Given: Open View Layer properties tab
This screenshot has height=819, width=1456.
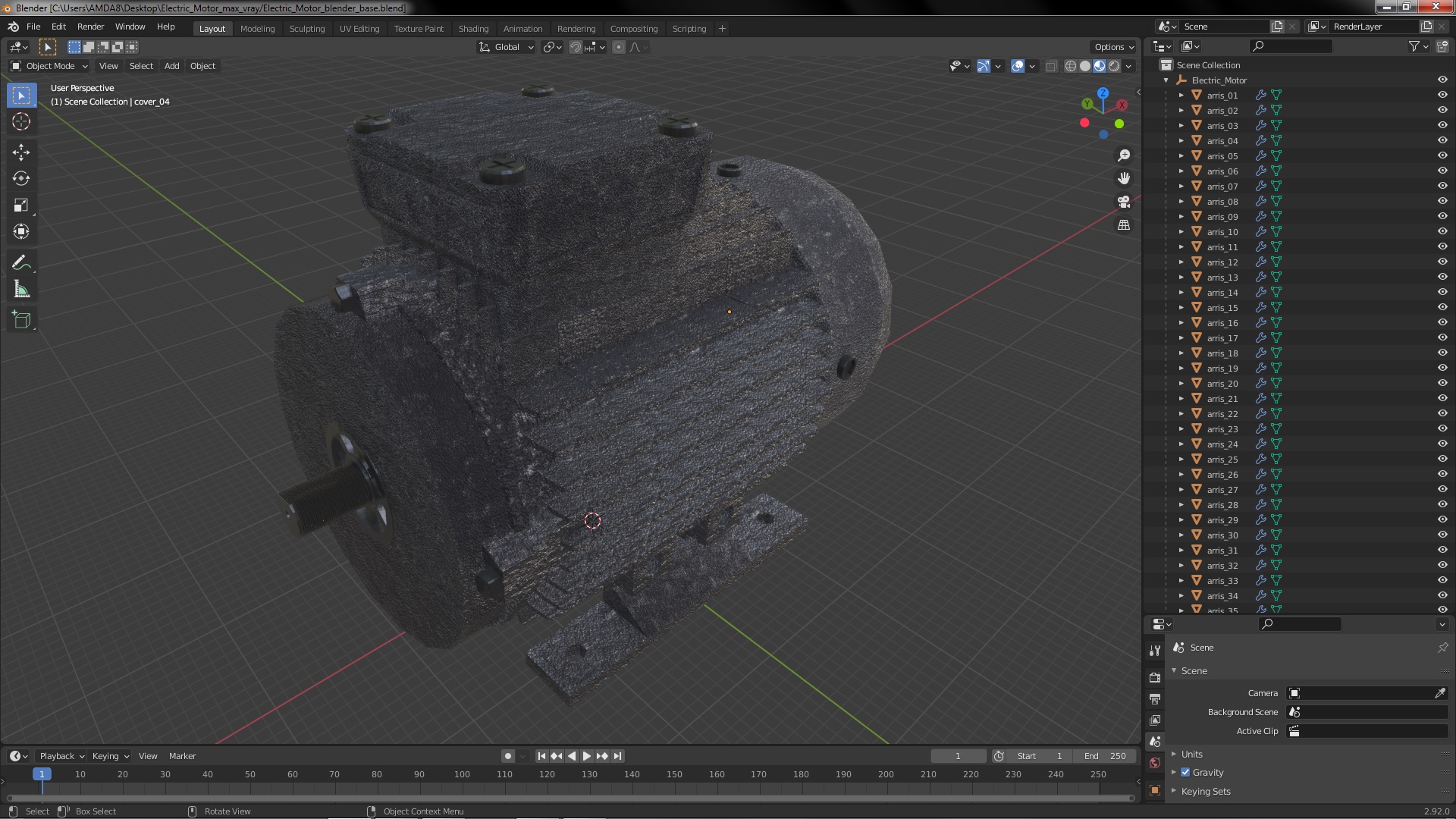Looking at the screenshot, I should click(1155, 720).
